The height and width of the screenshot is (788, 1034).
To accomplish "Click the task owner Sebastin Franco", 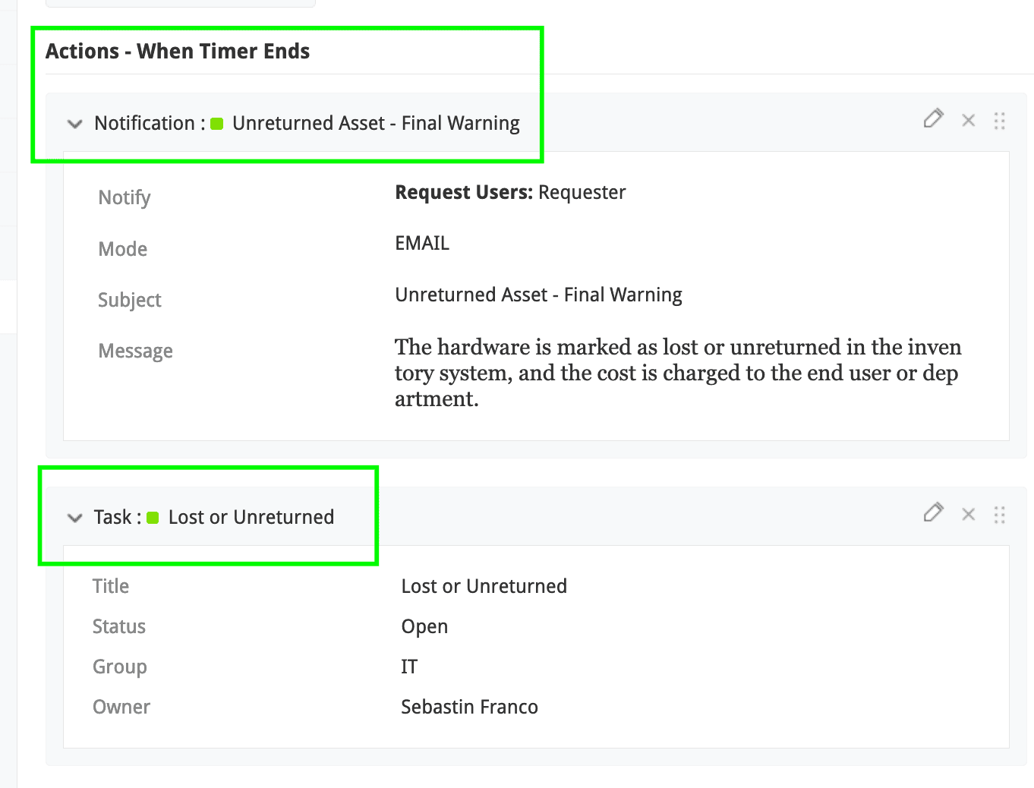I will click(469, 707).
